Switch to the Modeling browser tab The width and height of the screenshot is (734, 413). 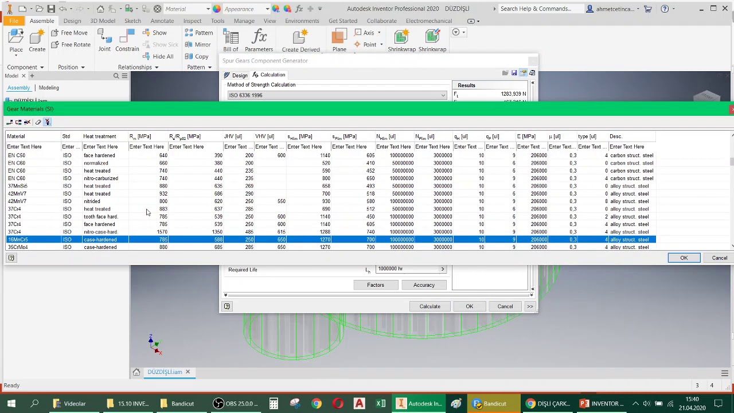49,88
